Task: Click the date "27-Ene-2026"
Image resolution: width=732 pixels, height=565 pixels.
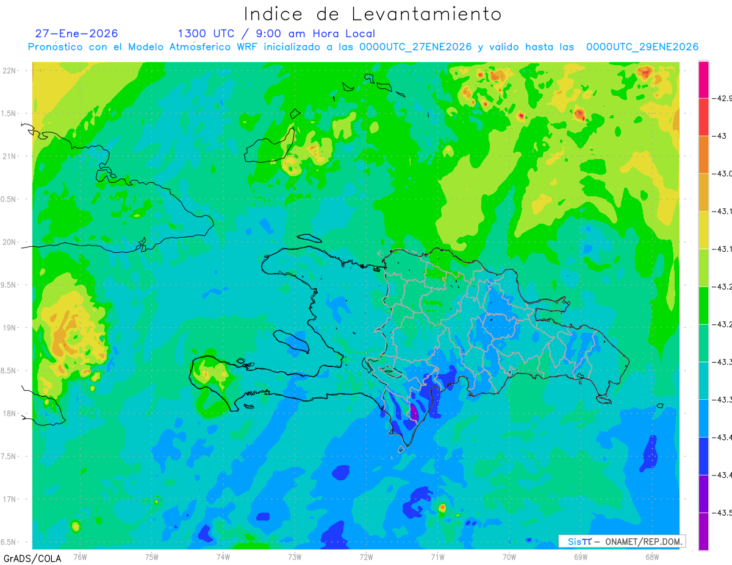Action: tap(76, 34)
